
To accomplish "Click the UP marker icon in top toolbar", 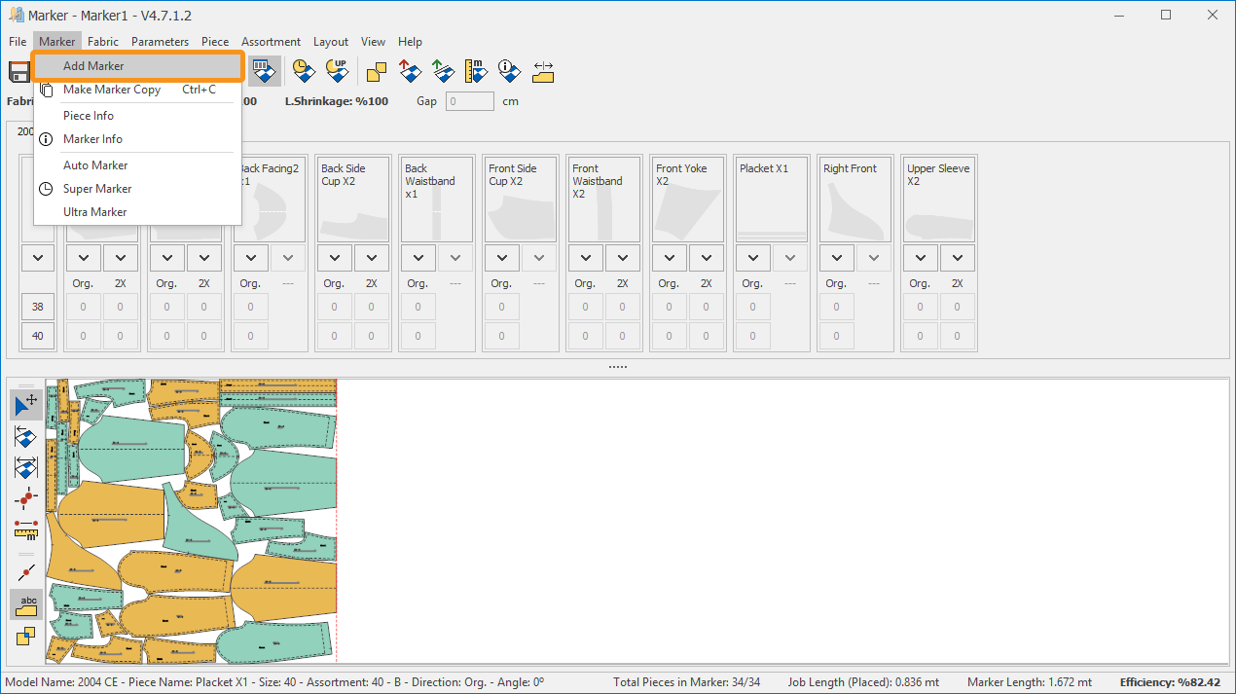I will [337, 71].
